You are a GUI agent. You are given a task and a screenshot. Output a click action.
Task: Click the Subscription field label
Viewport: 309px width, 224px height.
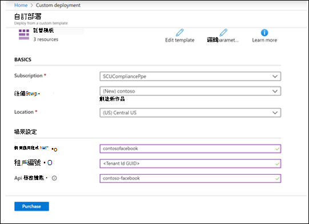(29, 76)
